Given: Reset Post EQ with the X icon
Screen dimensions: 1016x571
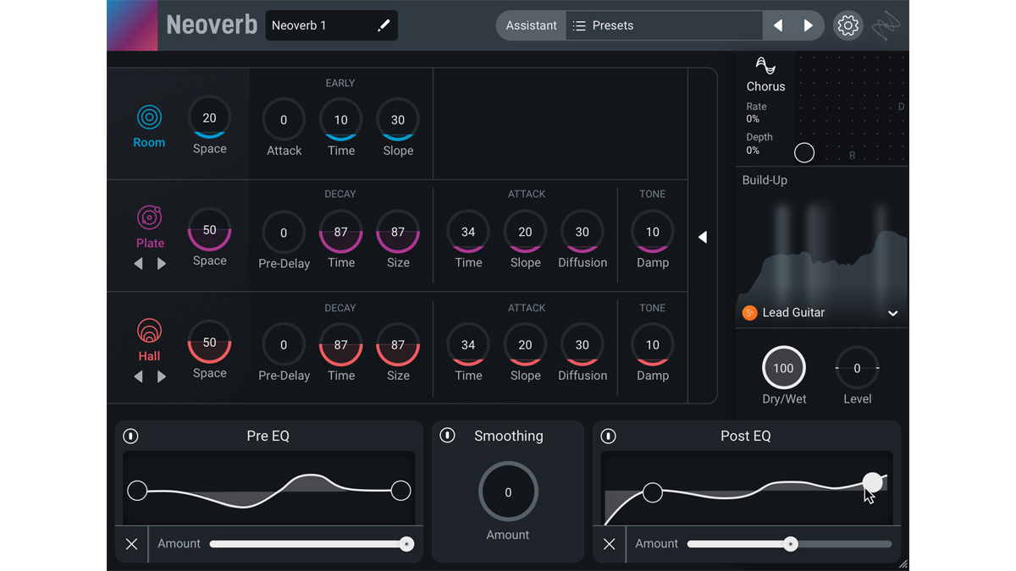Looking at the screenshot, I should point(609,544).
